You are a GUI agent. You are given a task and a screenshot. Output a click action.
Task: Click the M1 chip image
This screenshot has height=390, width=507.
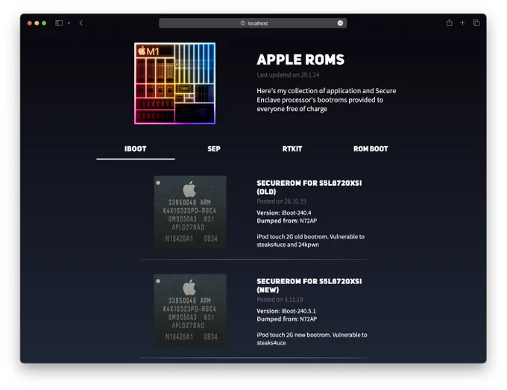tap(175, 84)
